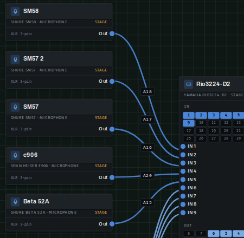Image resolution: width=244 pixels, height=238 pixels.
Task: Select the Rio3224-D2 node title
Action: [213, 84]
